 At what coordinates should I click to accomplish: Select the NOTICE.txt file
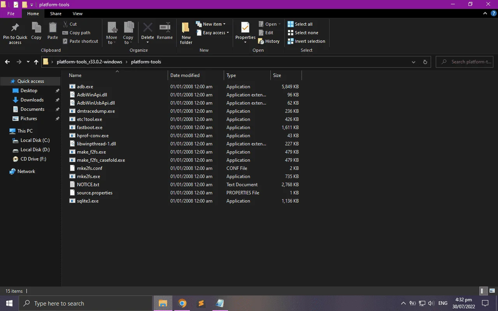88,185
